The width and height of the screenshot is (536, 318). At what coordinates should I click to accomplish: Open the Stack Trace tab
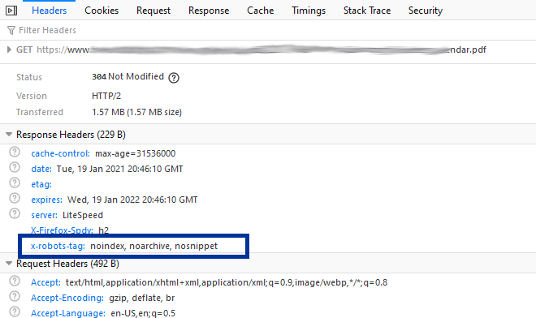(367, 11)
